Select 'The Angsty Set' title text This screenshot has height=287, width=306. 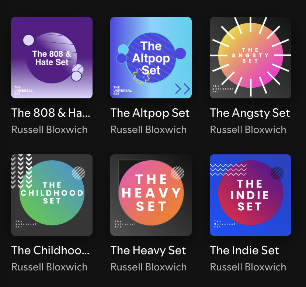pos(250,113)
